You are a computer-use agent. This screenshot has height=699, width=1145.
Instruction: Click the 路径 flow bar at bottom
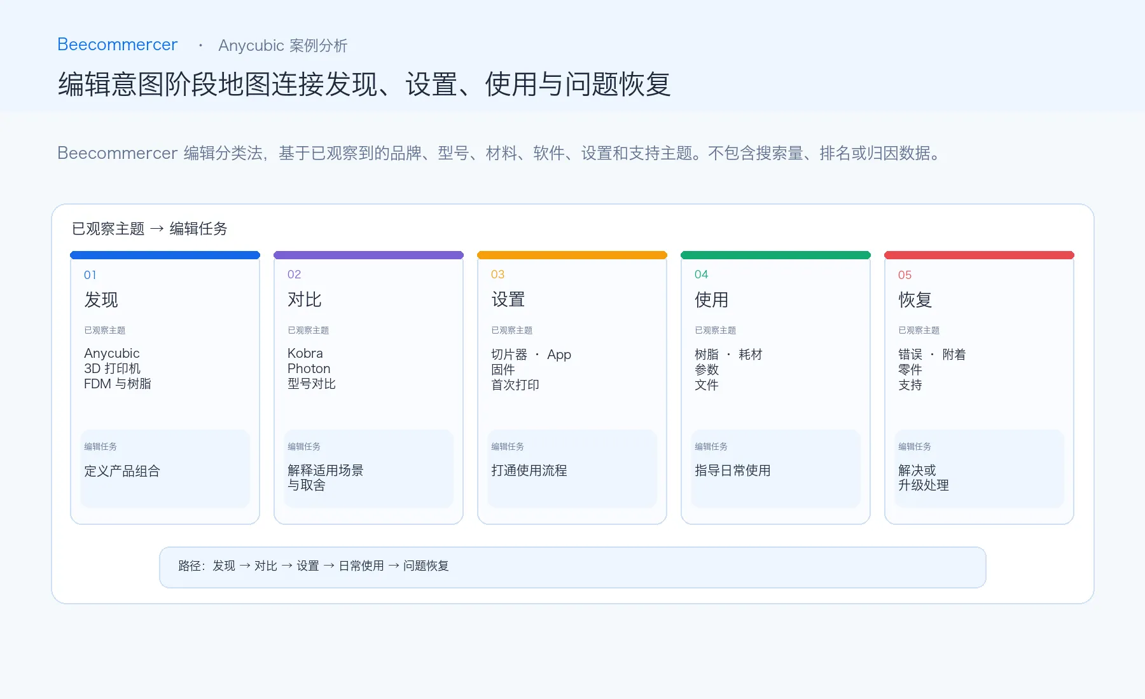point(572,567)
